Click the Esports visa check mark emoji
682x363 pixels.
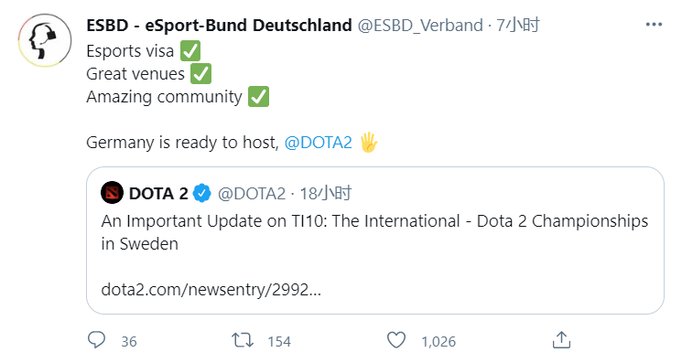[x=190, y=51]
